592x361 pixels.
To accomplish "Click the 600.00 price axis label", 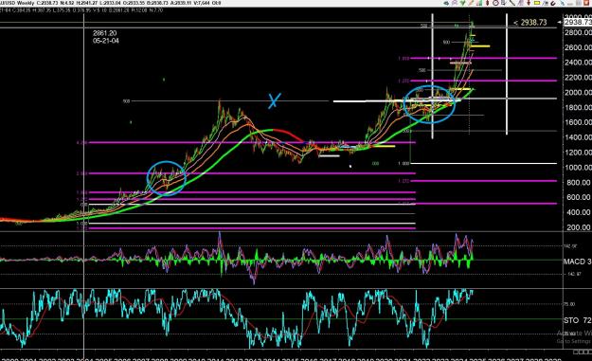I will point(579,197).
